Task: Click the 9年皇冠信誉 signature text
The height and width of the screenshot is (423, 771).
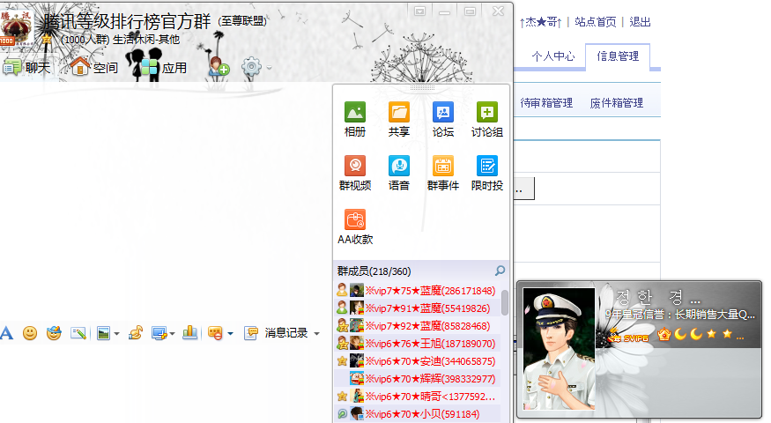Action: [679, 315]
